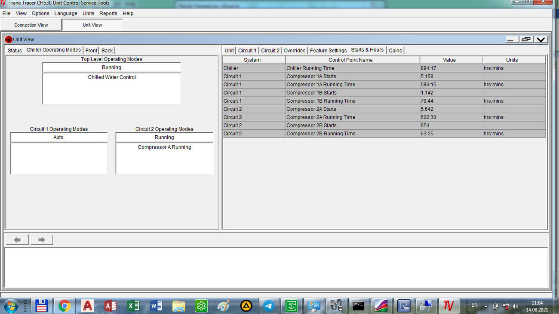Open the green square E-arrow taskbar app

(292, 306)
